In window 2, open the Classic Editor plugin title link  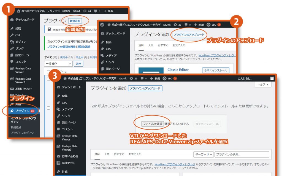[178, 70]
